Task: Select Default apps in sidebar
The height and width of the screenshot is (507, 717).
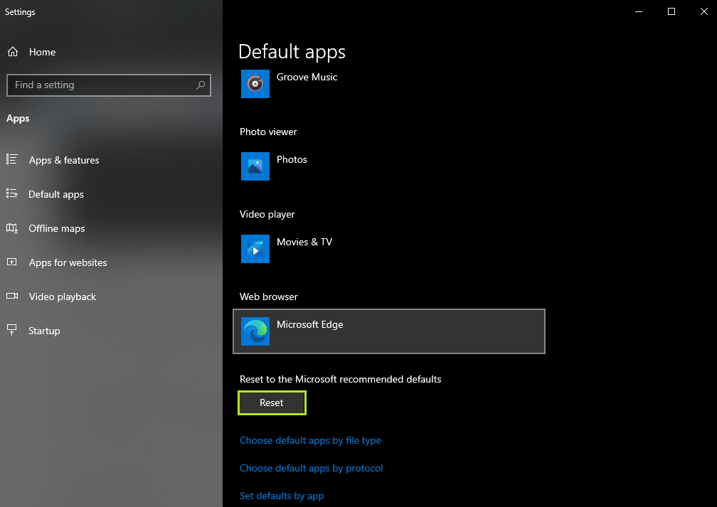Action: pyautogui.click(x=56, y=194)
